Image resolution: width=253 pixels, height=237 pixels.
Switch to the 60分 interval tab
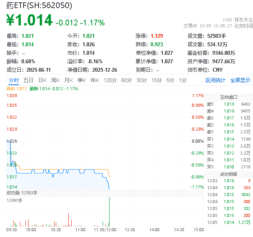pyautogui.click(x=126, y=80)
